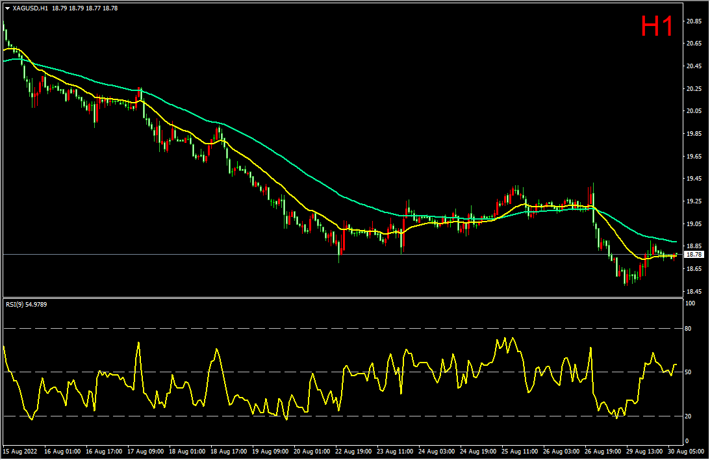Click the 20 Aug 01:00 time label

tap(312, 452)
